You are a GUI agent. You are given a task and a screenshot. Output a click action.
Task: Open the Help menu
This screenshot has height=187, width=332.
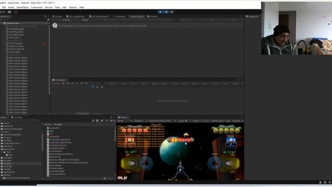point(81,7)
